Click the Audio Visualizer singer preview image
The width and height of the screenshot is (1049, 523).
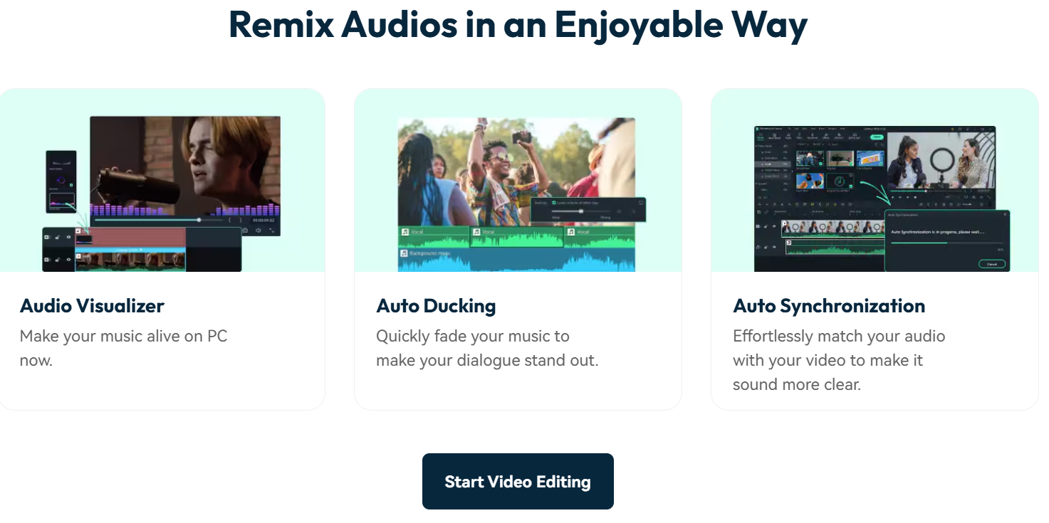pyautogui.click(x=185, y=176)
